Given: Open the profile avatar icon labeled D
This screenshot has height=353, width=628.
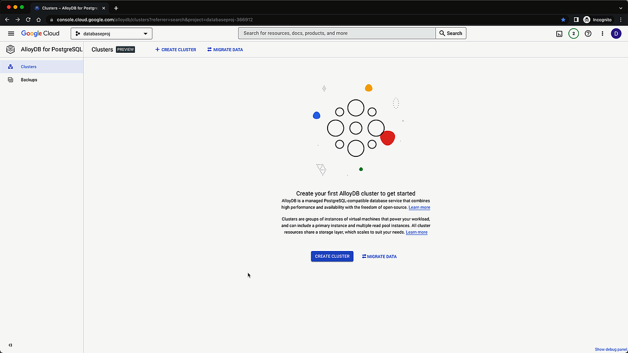Looking at the screenshot, I should 616,33.
